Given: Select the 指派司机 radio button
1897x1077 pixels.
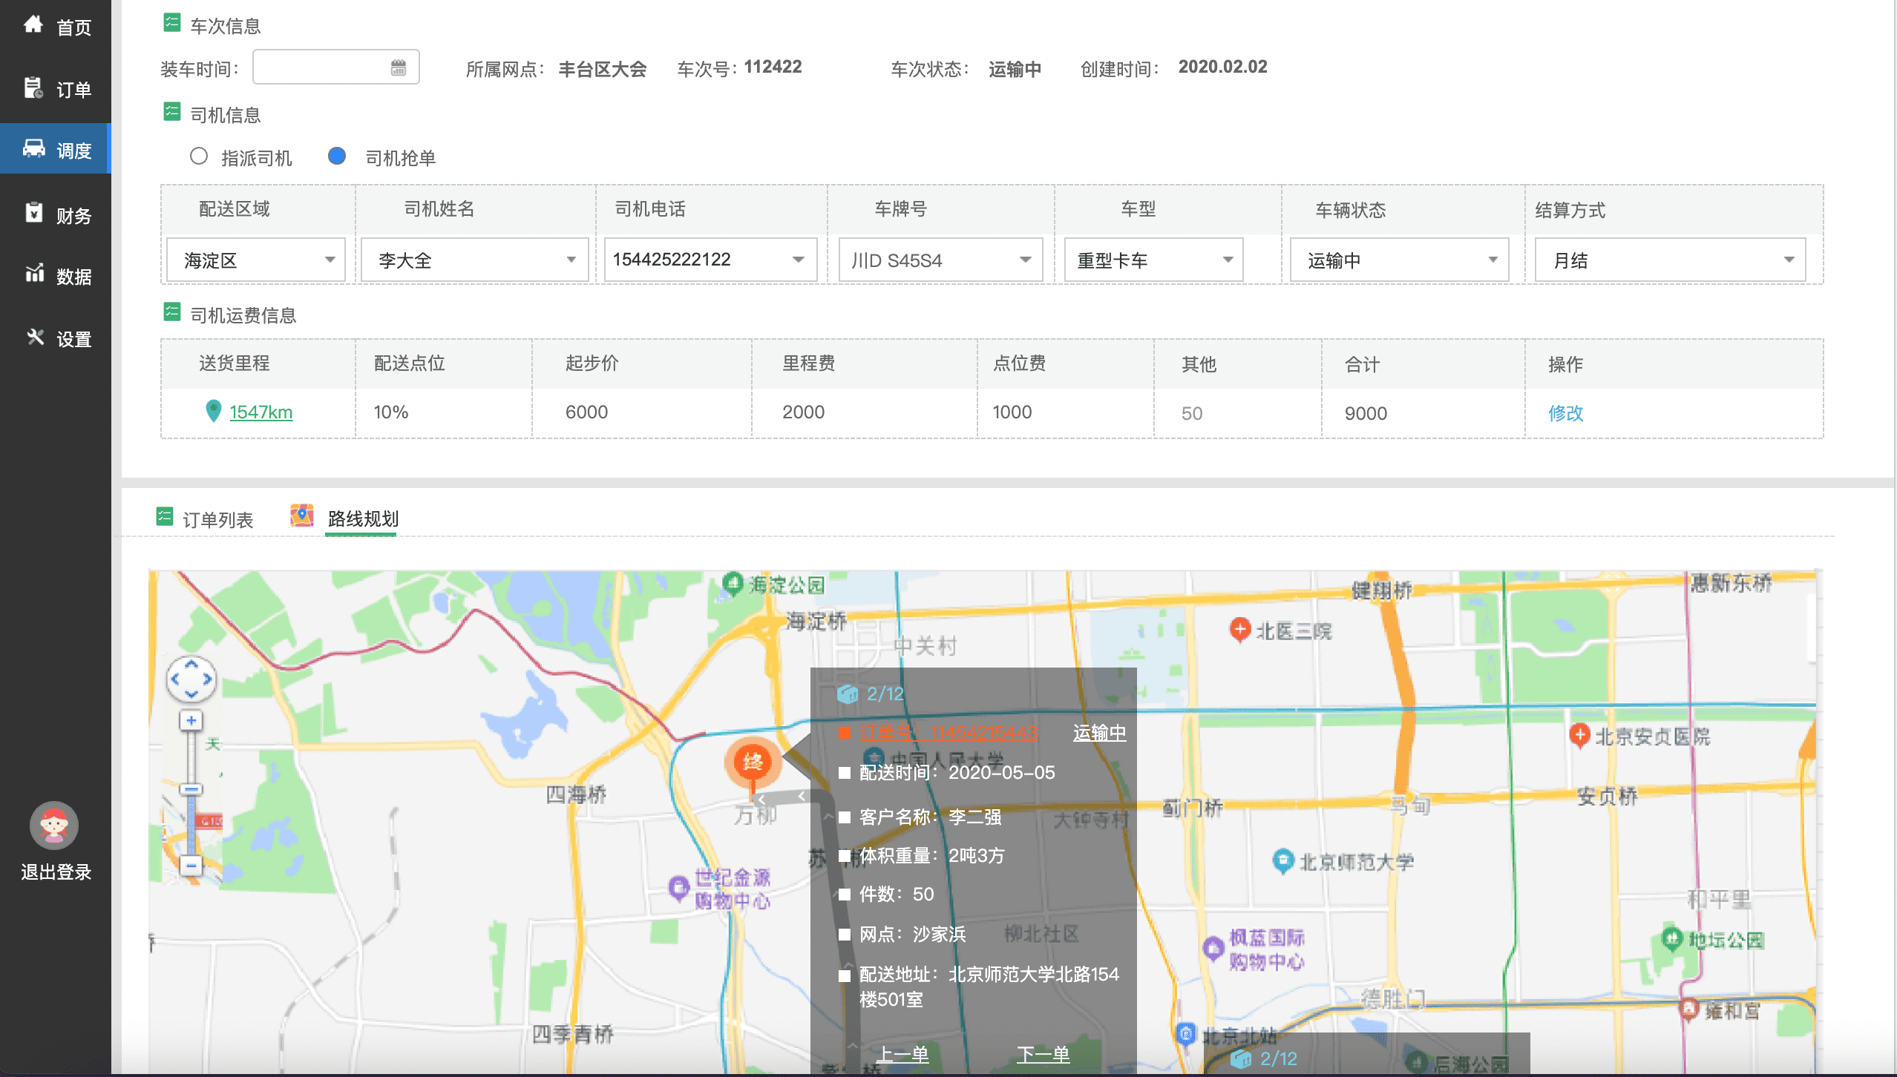Looking at the screenshot, I should pos(198,157).
